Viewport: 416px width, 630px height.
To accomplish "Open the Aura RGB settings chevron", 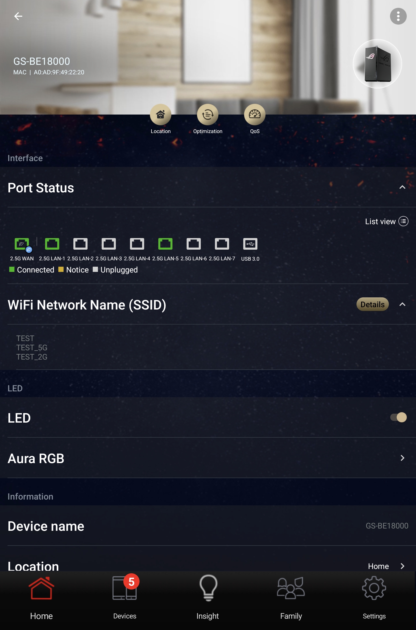I will (402, 458).
